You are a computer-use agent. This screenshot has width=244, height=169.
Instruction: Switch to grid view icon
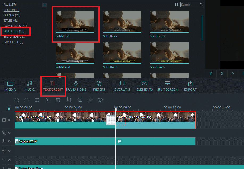tap(176, 5)
